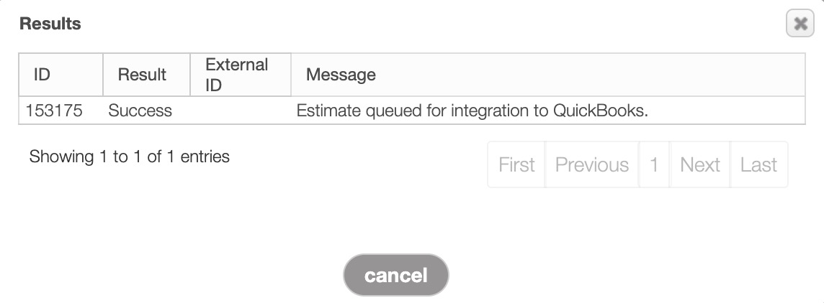
Task: Click the Estimate queued message cell
Action: [x=473, y=111]
